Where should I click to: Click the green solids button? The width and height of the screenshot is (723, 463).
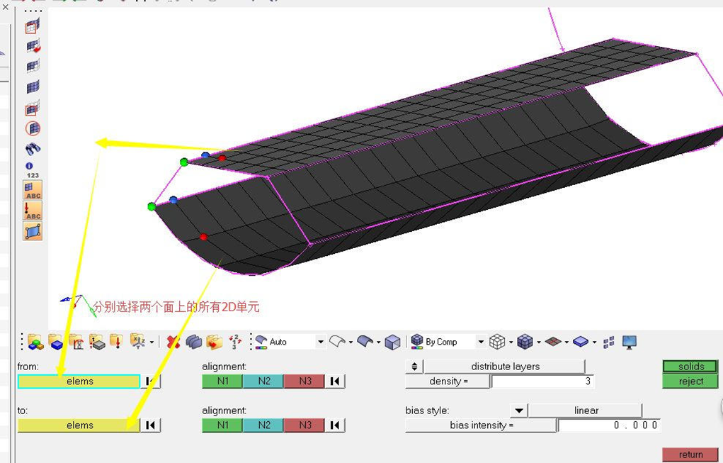690,367
